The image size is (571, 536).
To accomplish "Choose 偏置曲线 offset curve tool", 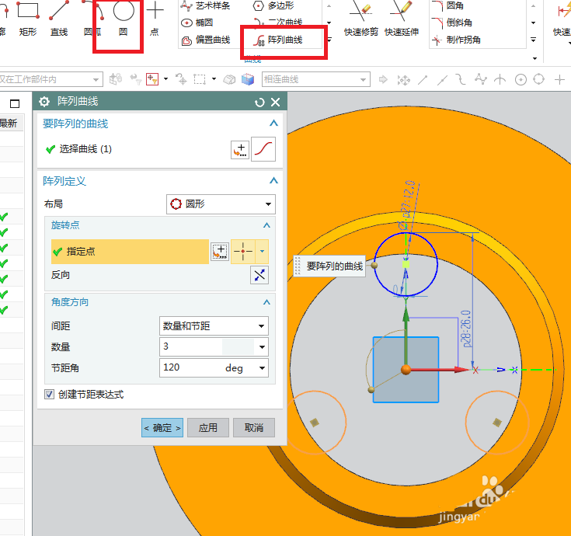I will pyautogui.click(x=206, y=40).
